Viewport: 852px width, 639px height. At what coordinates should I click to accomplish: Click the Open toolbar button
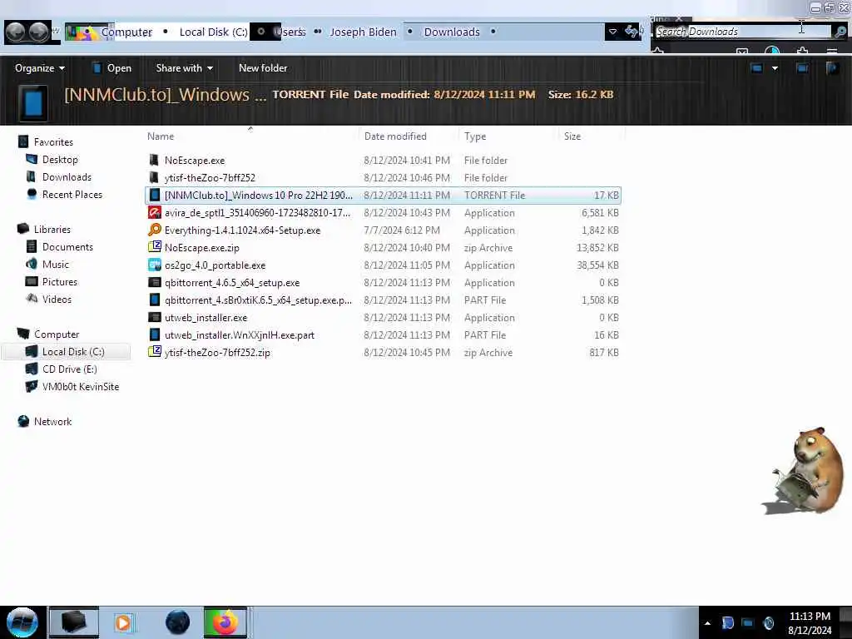click(112, 68)
